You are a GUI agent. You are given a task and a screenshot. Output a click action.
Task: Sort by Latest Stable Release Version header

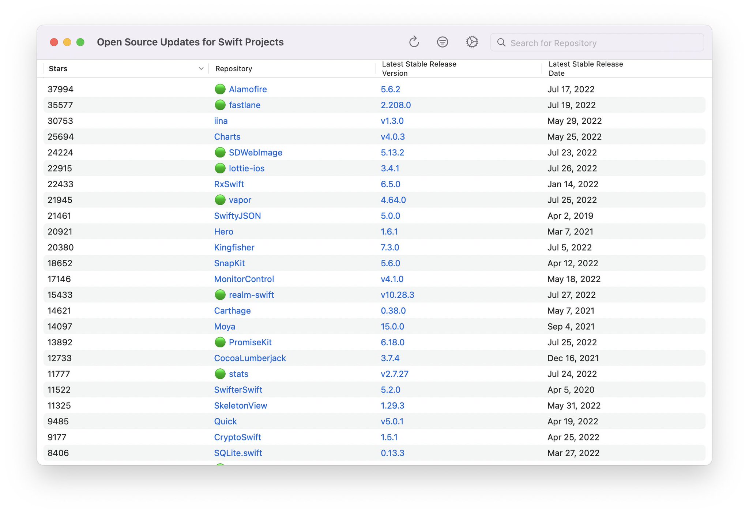click(419, 68)
